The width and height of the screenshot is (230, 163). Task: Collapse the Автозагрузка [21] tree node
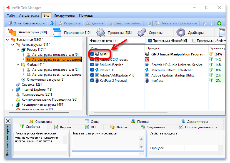point(12,45)
